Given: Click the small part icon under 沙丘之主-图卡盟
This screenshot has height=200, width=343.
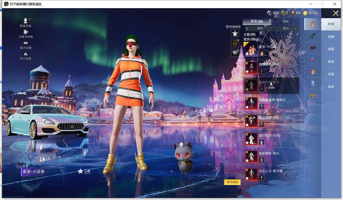Looking at the screenshot, I should [261, 178].
